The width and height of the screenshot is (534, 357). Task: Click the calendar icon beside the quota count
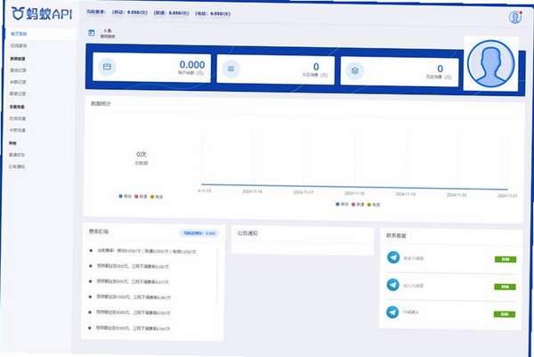pos(92,33)
